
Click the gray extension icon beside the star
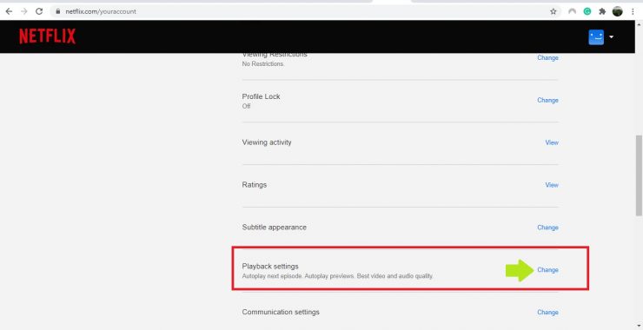pyautogui.click(x=572, y=11)
